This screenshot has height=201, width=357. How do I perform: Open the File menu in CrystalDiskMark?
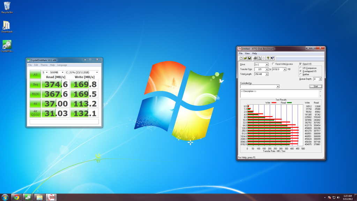[x=30, y=65]
